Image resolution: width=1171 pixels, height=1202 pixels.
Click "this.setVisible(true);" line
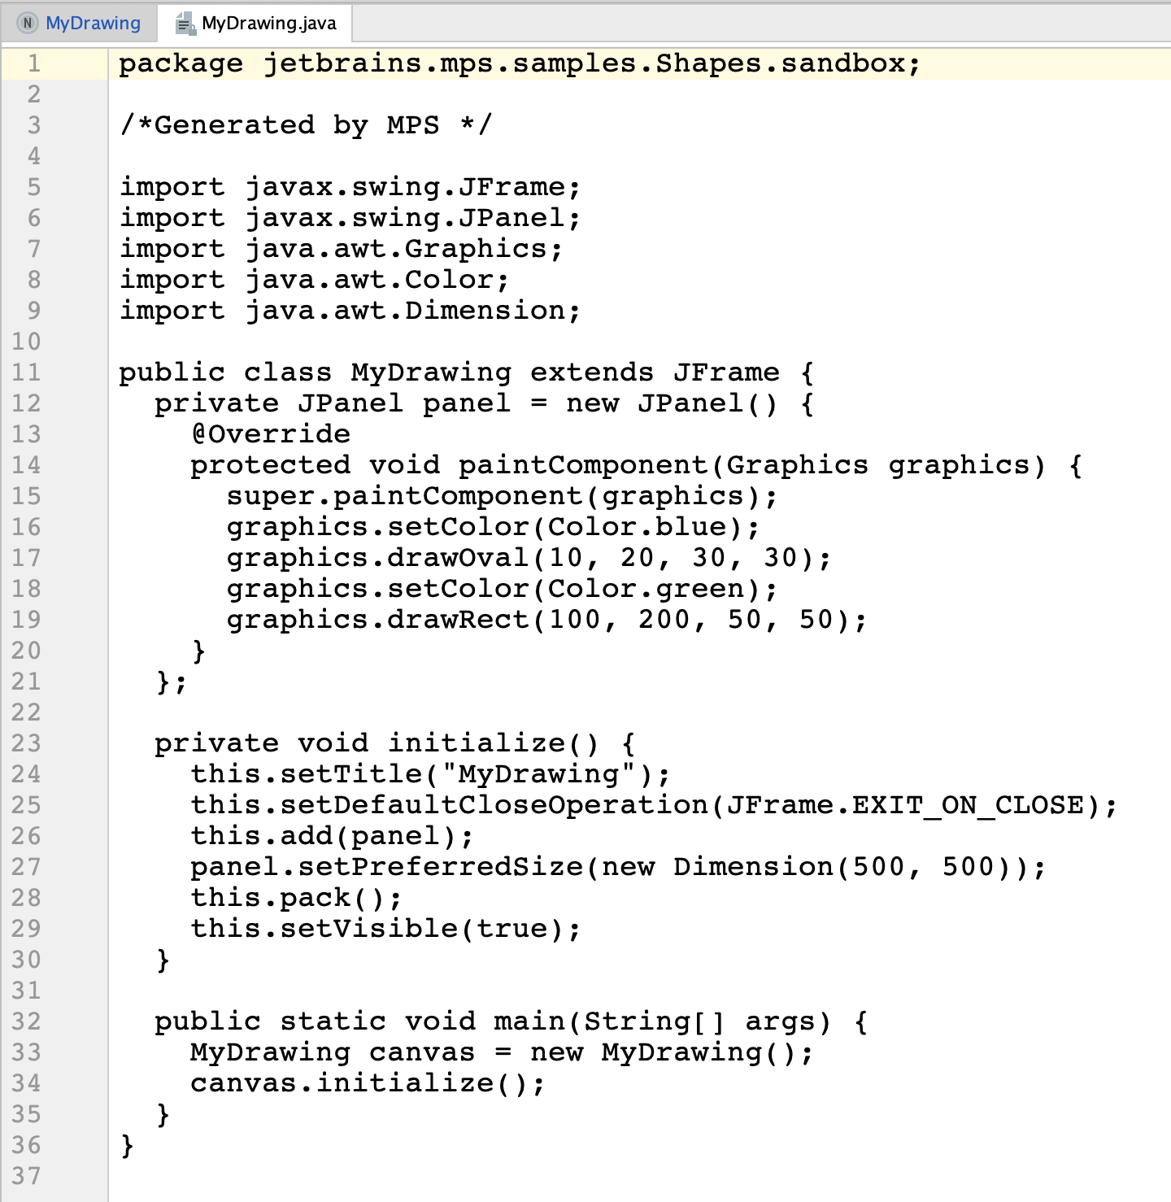point(386,929)
